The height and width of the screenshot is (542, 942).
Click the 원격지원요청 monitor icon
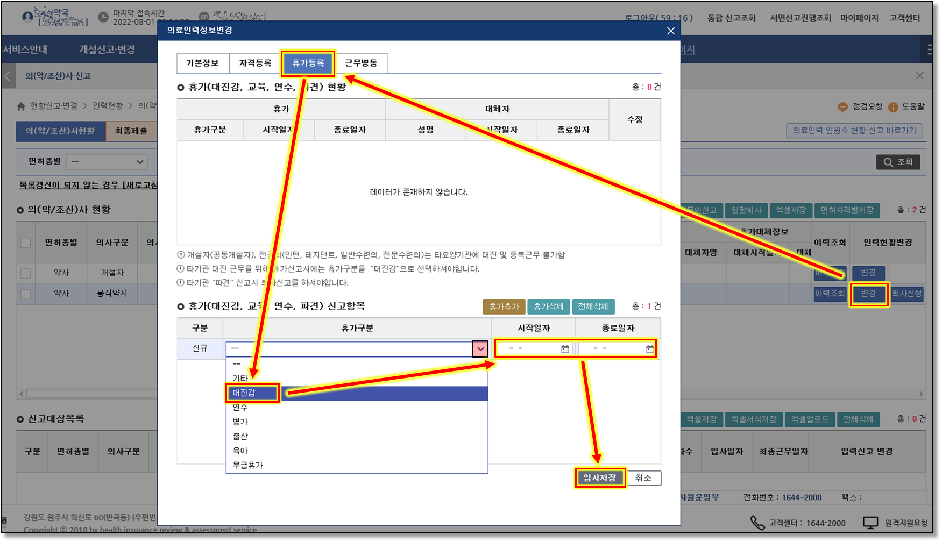870,523
